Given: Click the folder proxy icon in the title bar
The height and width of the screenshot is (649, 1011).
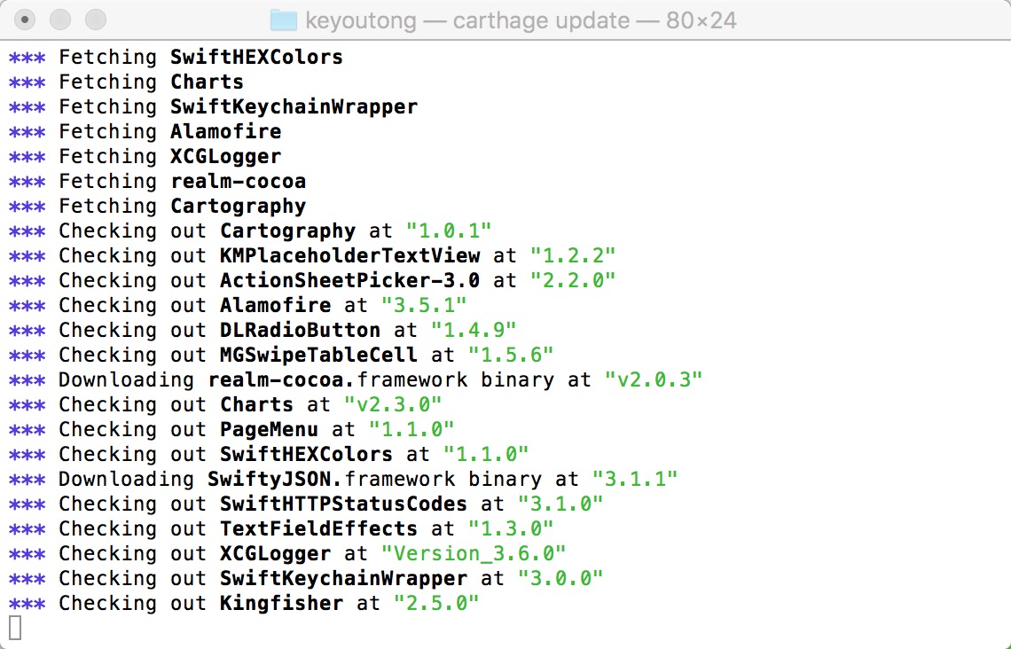Looking at the screenshot, I should click(x=284, y=20).
